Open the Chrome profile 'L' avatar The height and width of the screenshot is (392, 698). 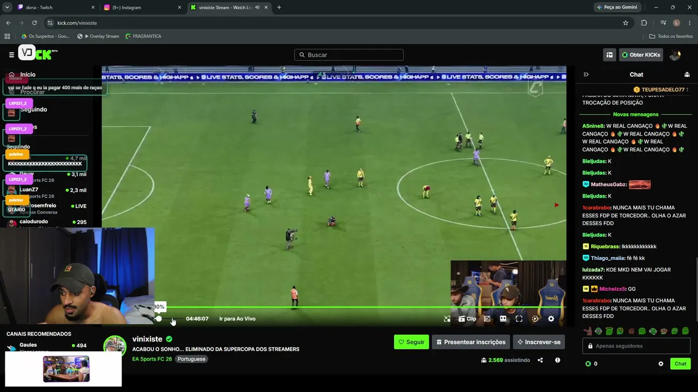[676, 23]
